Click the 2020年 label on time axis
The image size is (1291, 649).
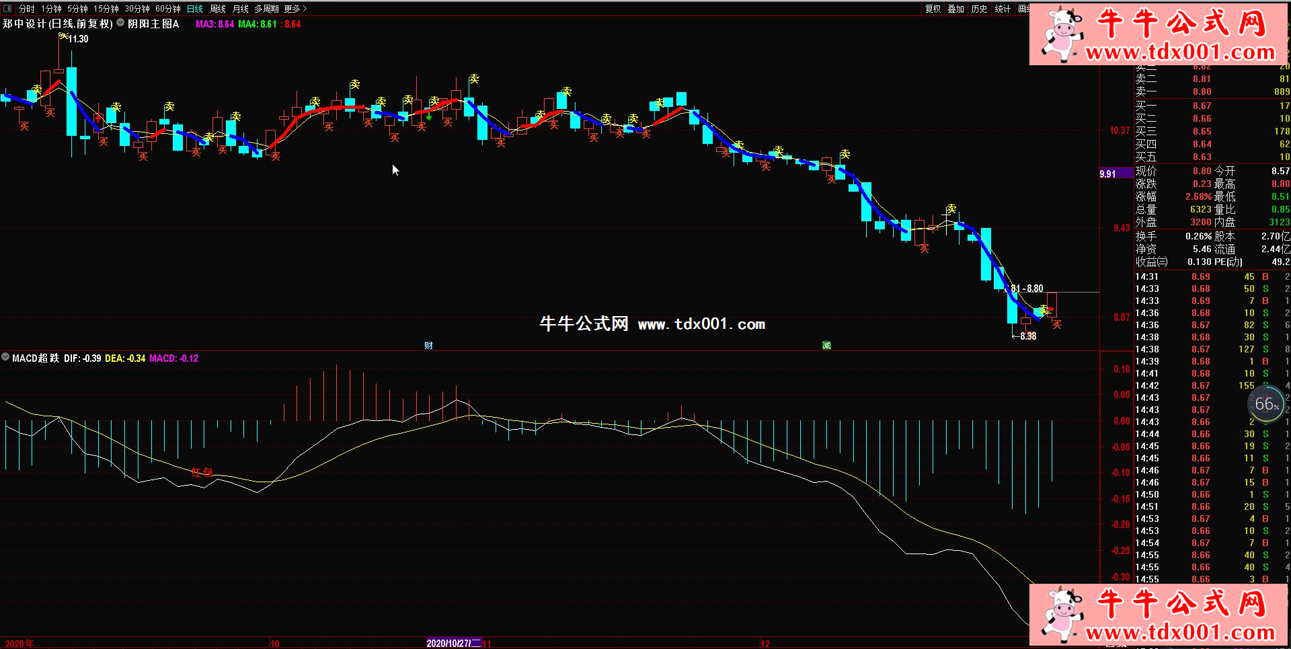tap(19, 644)
